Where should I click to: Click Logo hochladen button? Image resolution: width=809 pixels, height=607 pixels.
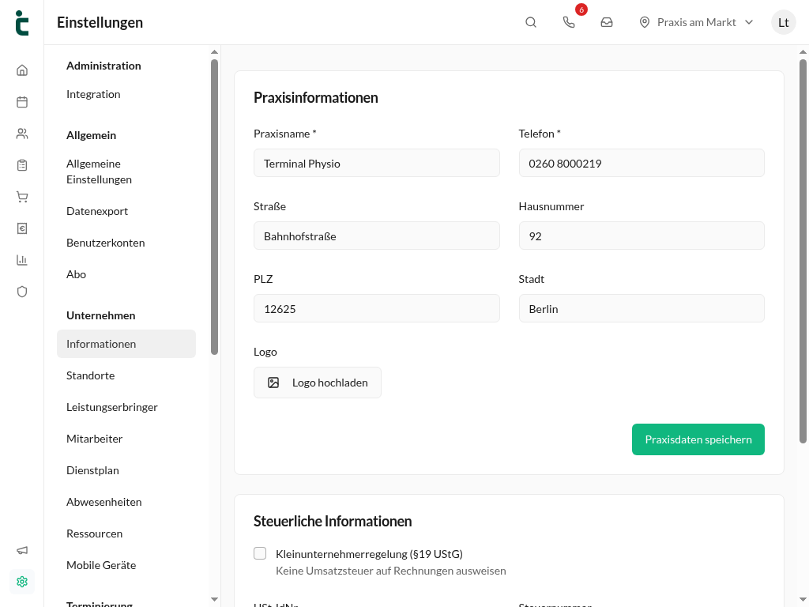click(x=318, y=383)
